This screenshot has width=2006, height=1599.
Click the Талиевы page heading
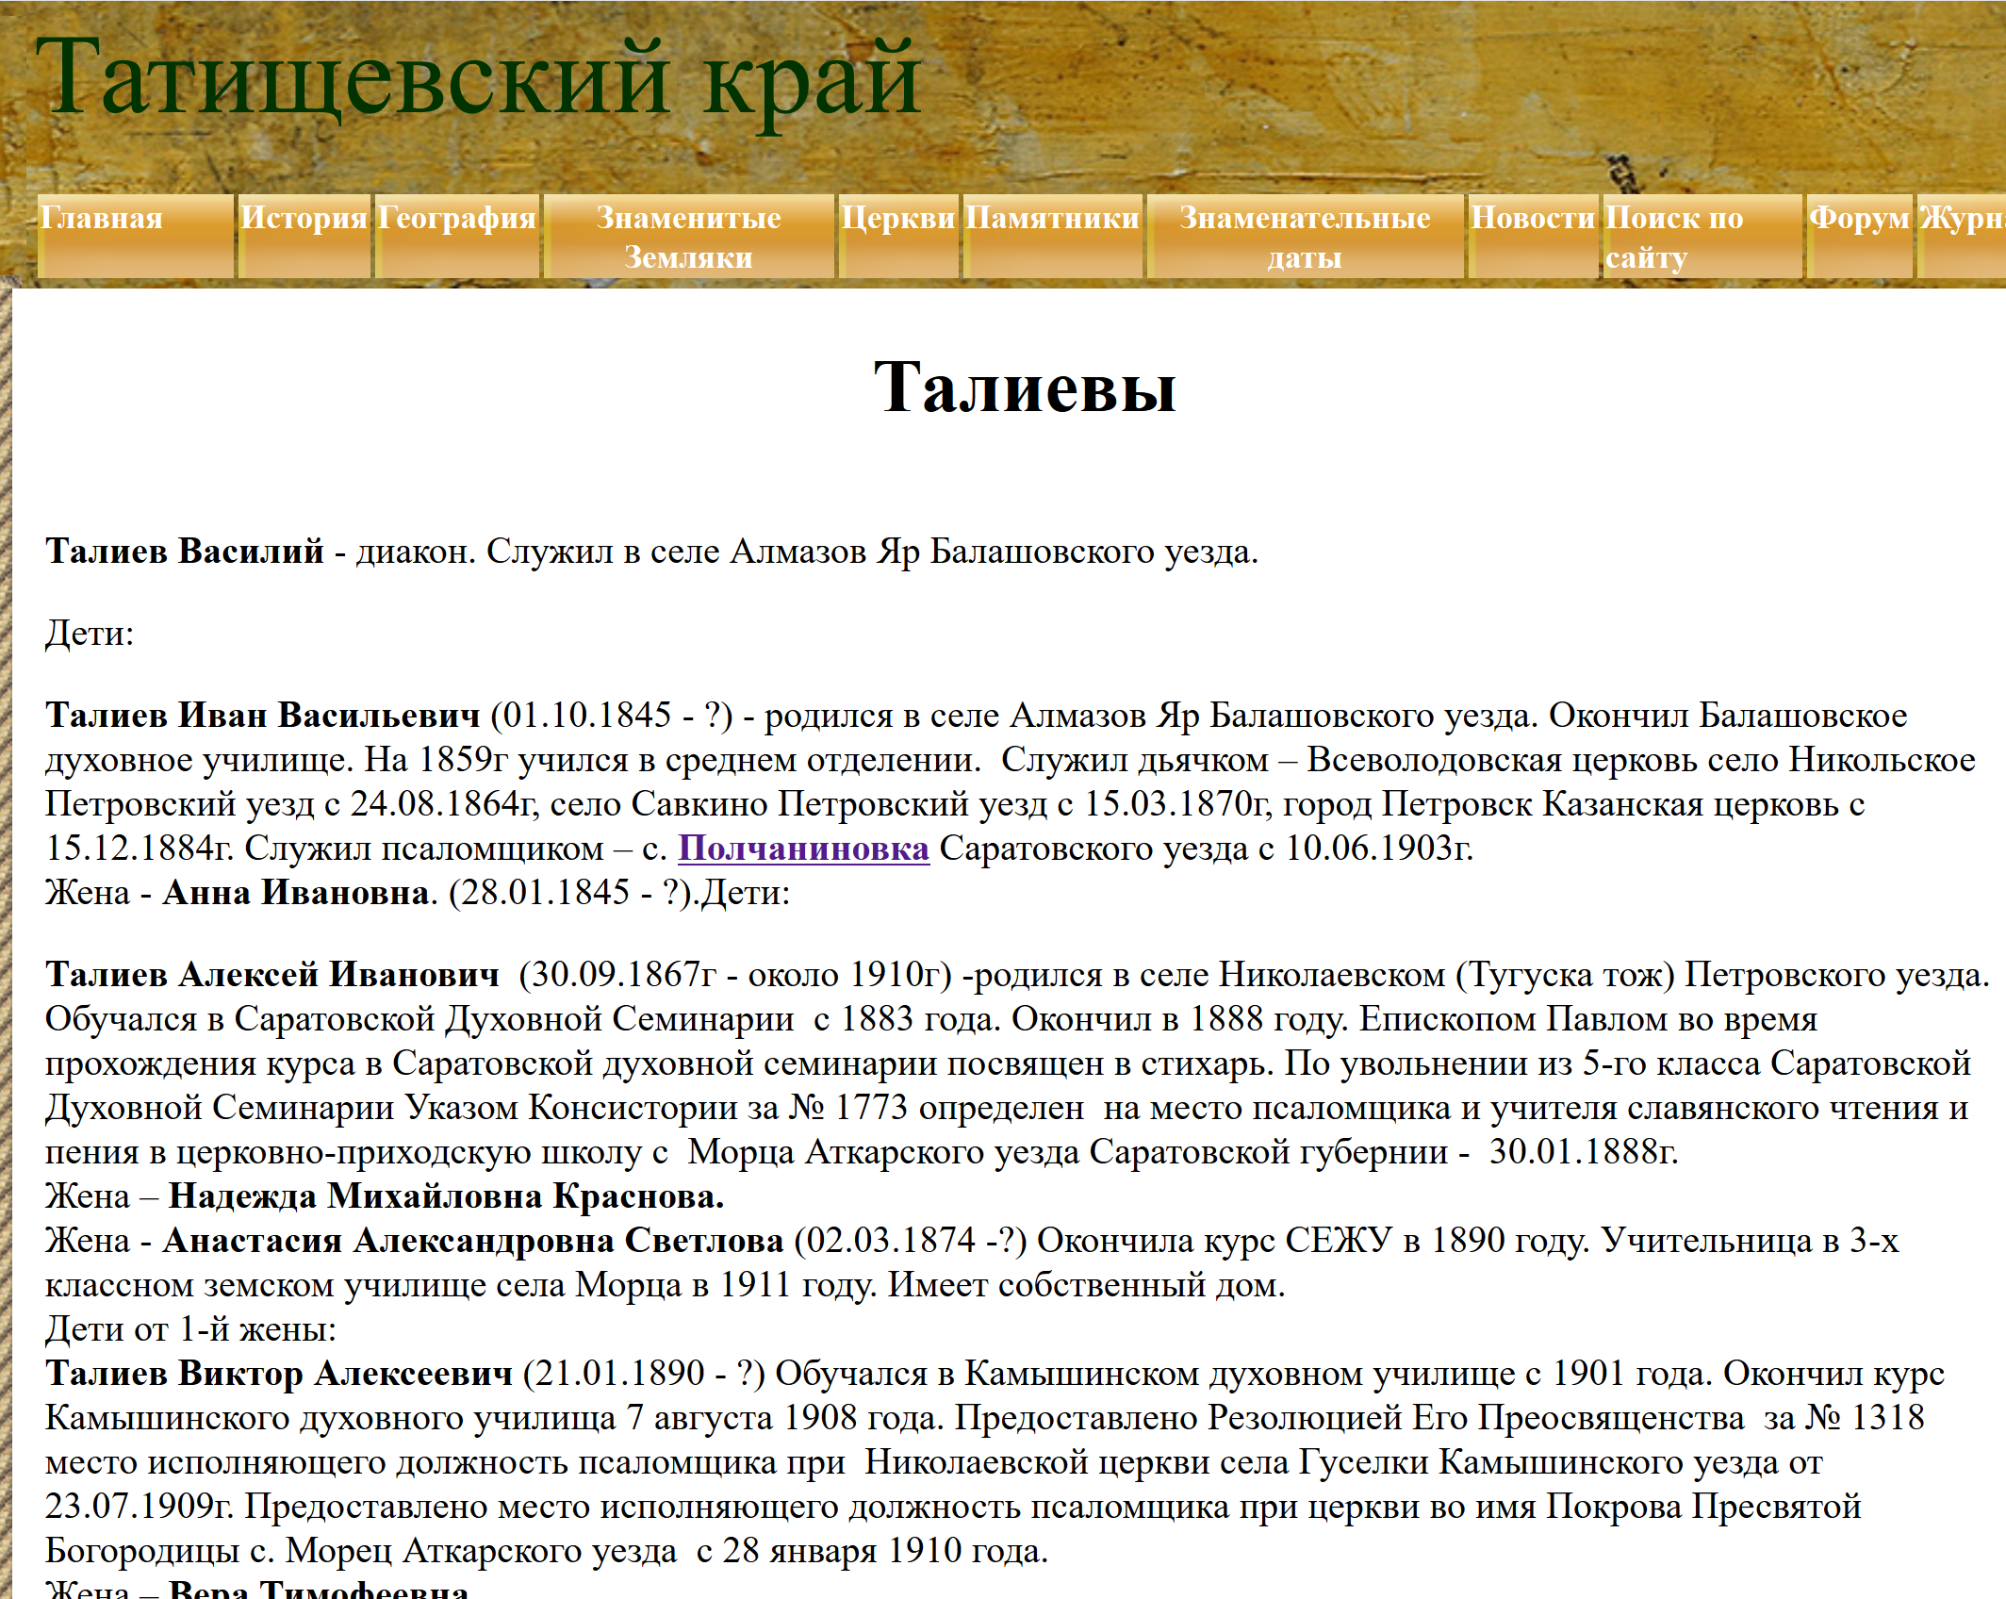(x=1025, y=386)
